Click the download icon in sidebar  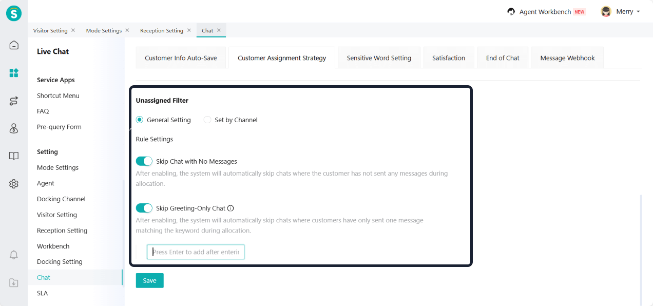14,283
